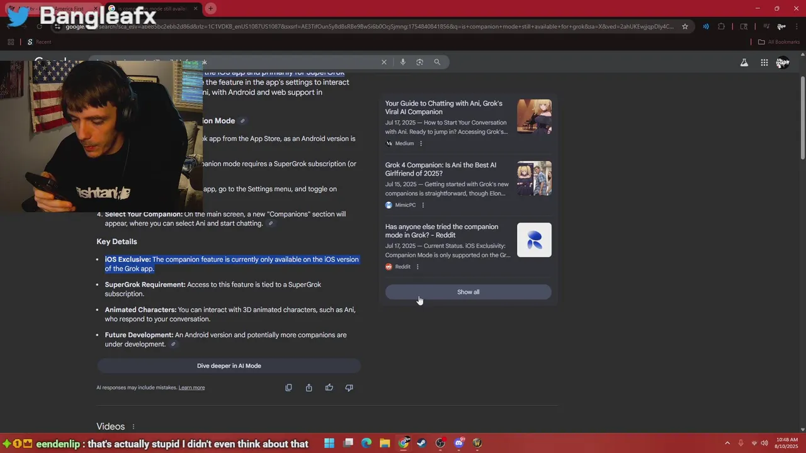Screen dimensions: 806x453
Task: Click Dive deeper in AI Mode
Action: [229, 366]
